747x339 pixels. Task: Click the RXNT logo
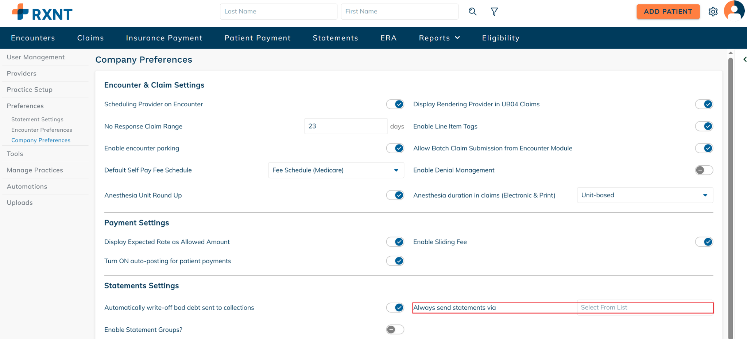[42, 13]
